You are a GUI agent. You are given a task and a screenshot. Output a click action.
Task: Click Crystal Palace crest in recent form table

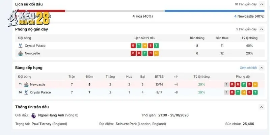click(x=20, y=46)
